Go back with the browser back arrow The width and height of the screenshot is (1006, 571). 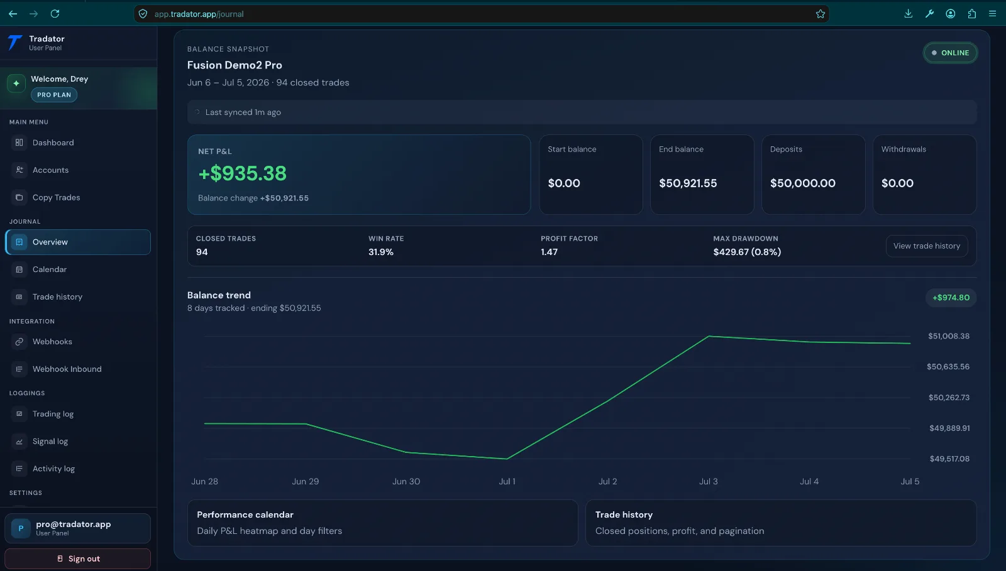click(13, 14)
